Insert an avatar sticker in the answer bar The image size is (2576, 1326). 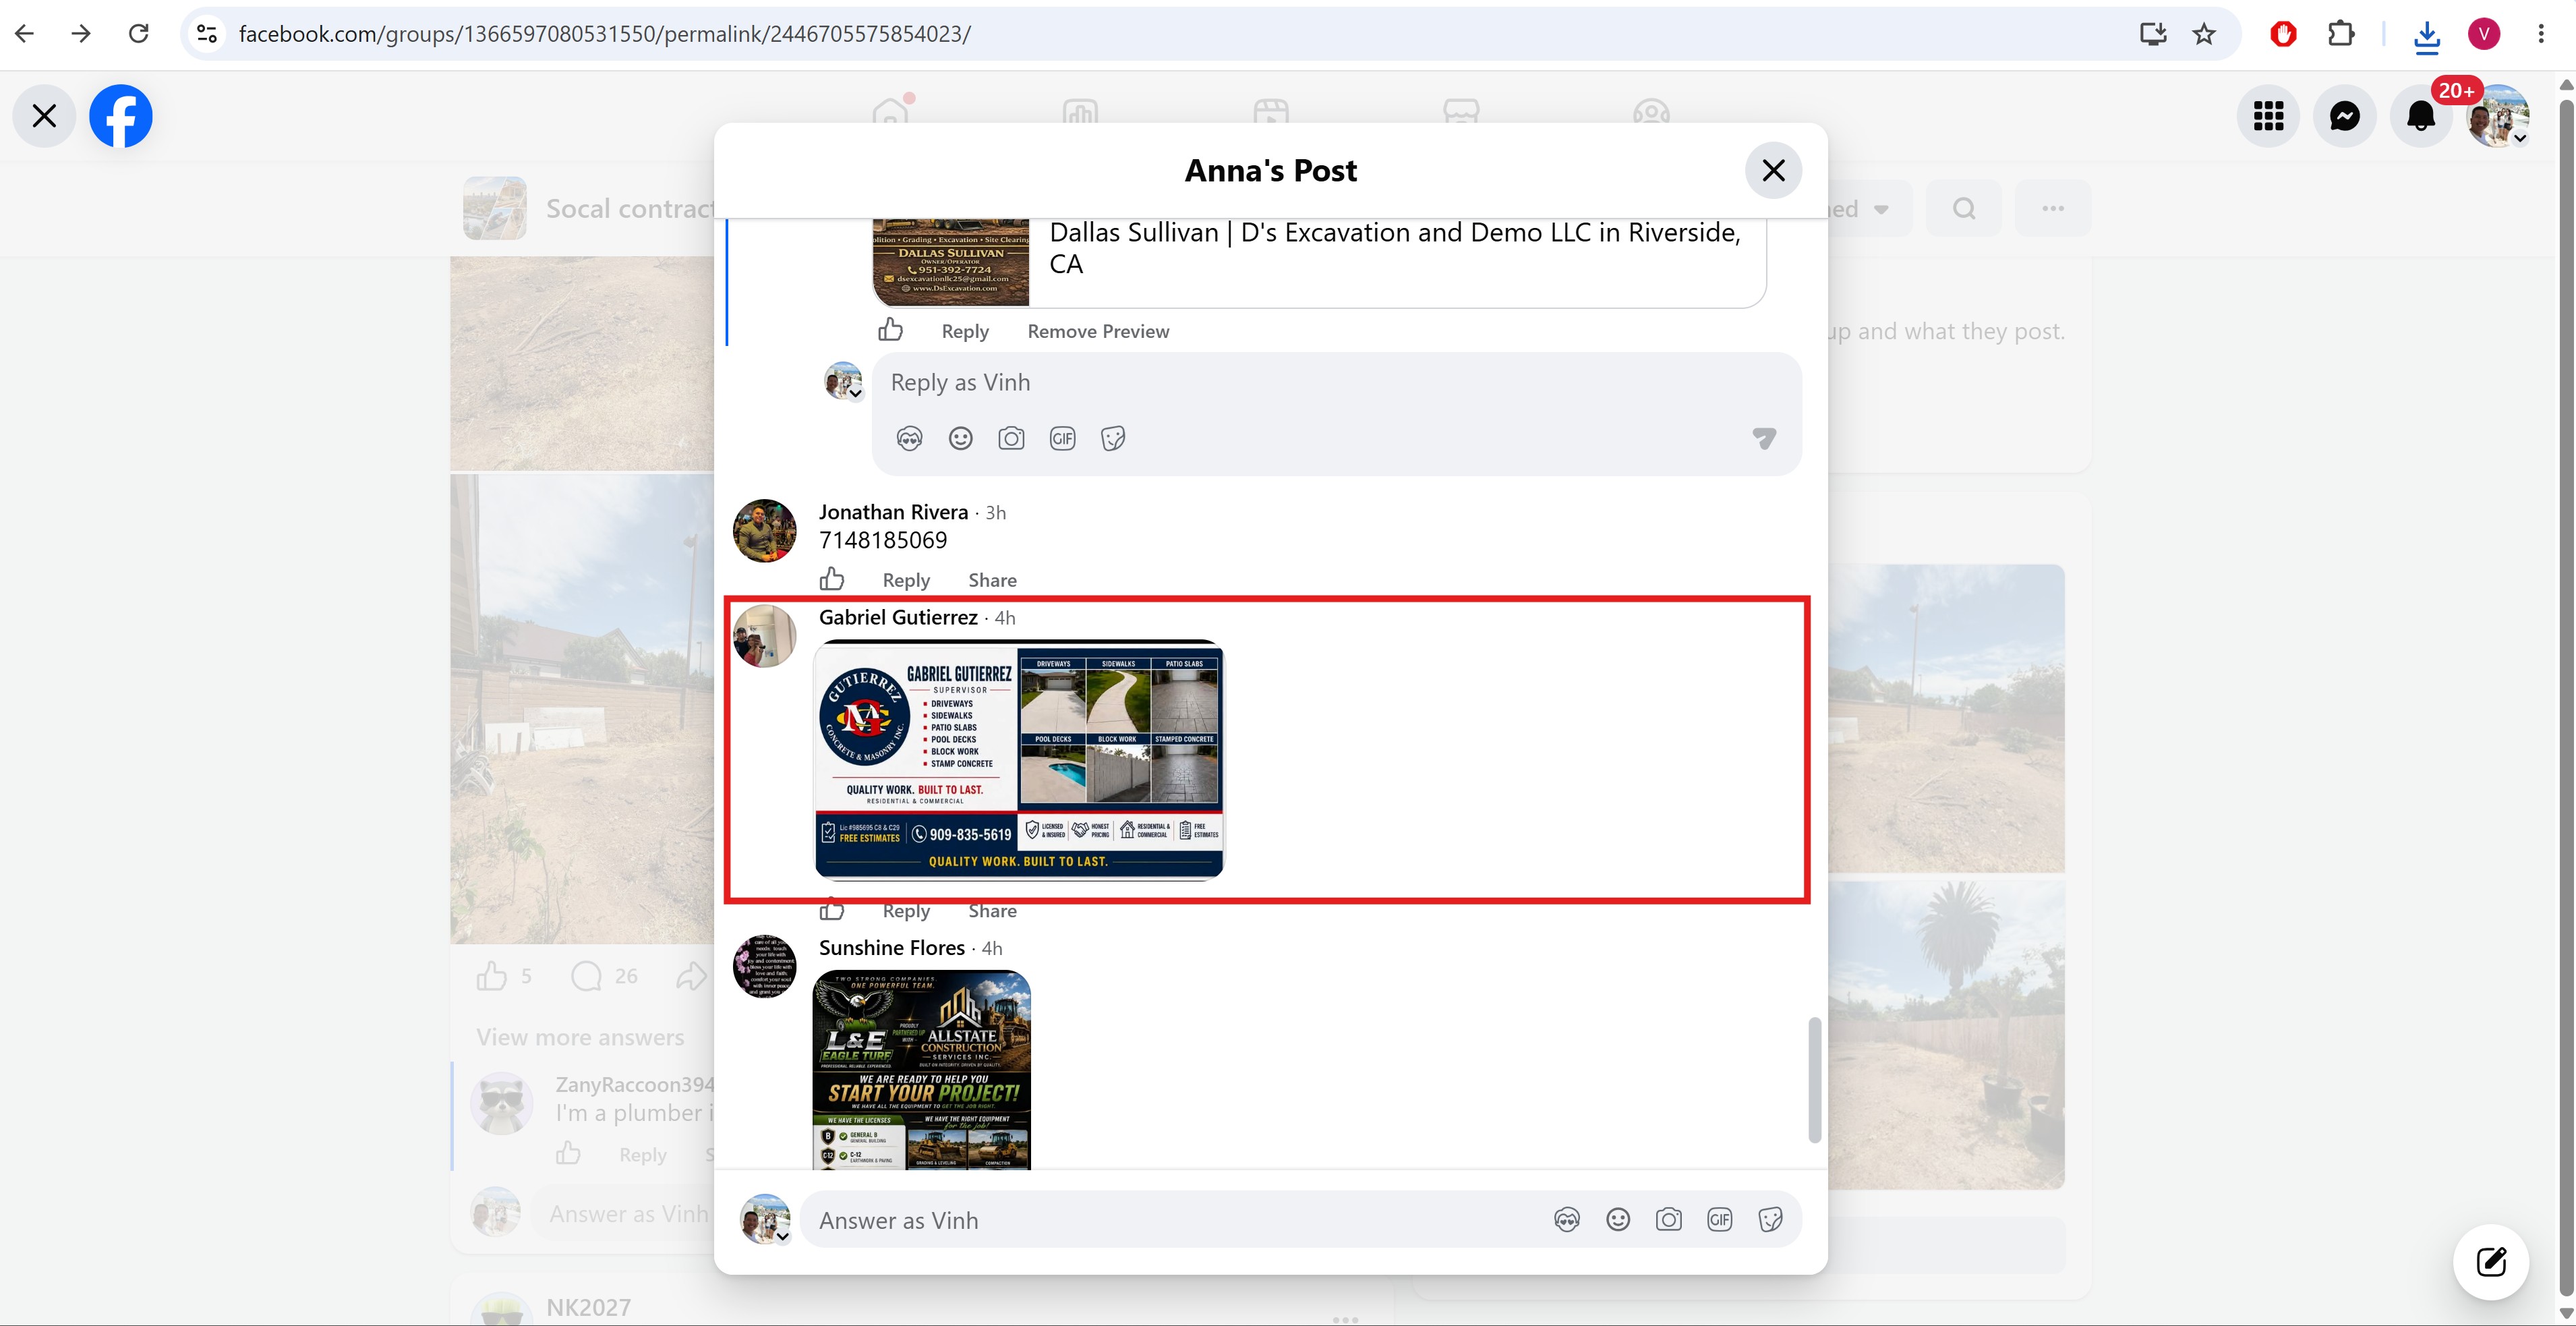pyautogui.click(x=1567, y=1220)
